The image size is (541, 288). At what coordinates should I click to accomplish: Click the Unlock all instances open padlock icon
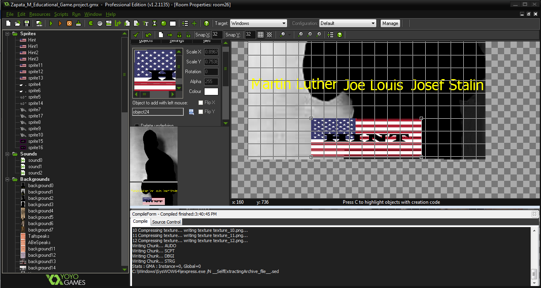point(188,35)
